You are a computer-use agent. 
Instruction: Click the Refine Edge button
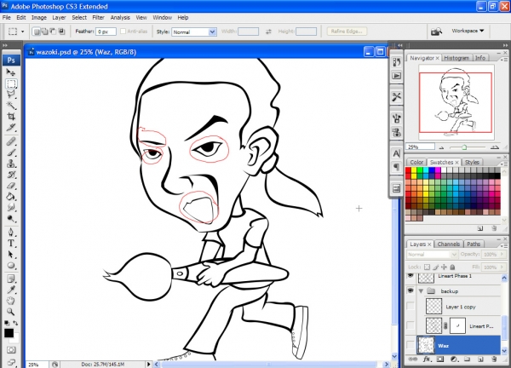347,32
